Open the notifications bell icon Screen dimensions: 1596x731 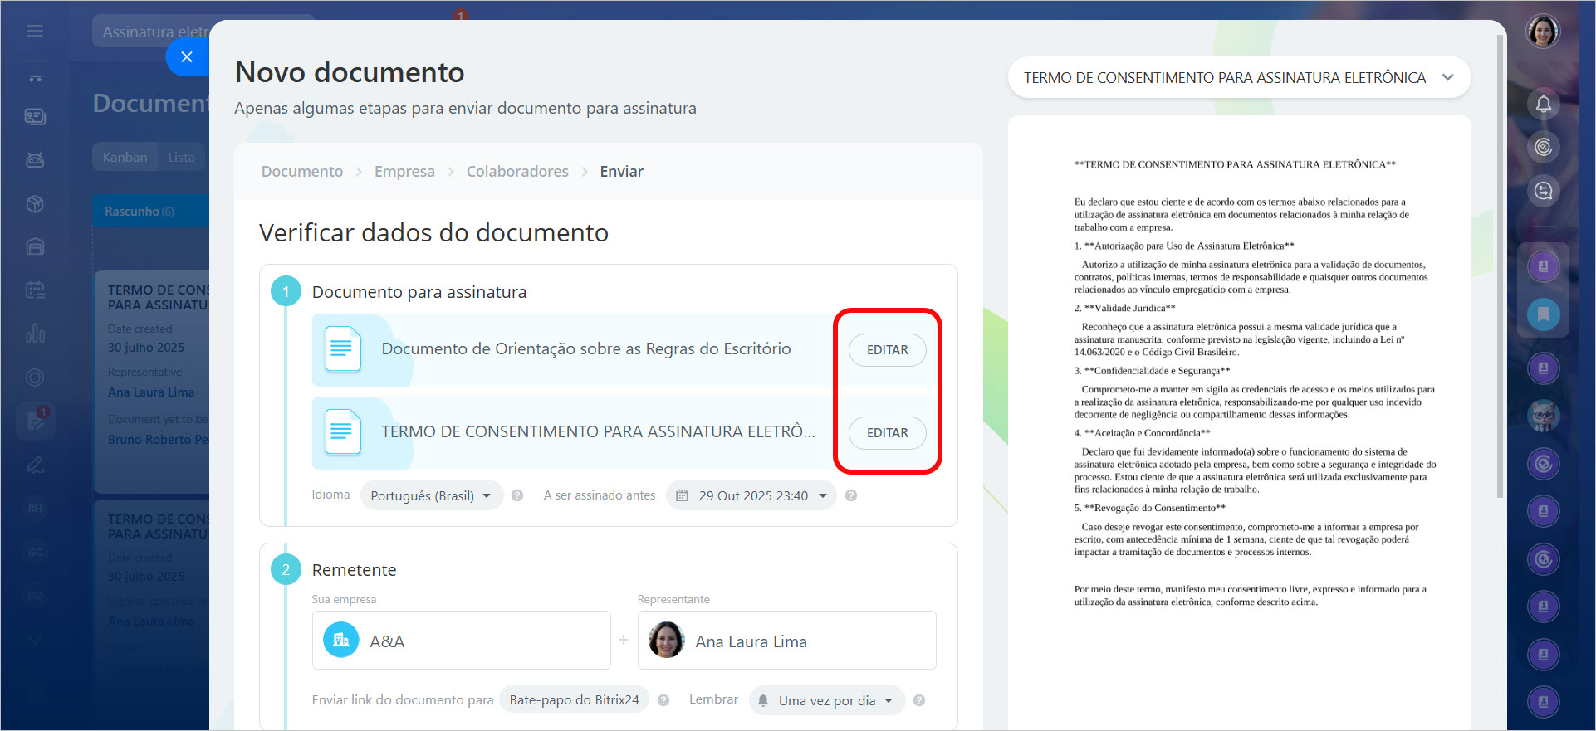click(x=1543, y=104)
